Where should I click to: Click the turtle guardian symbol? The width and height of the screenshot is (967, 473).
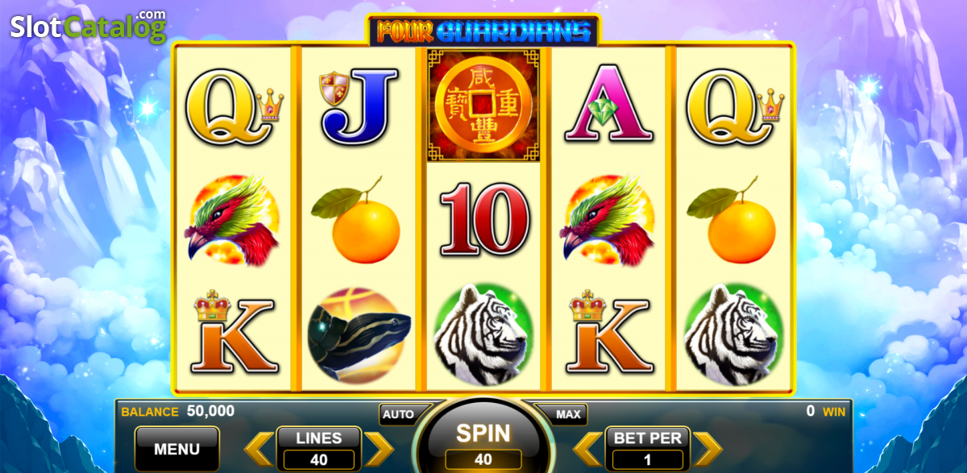360,334
